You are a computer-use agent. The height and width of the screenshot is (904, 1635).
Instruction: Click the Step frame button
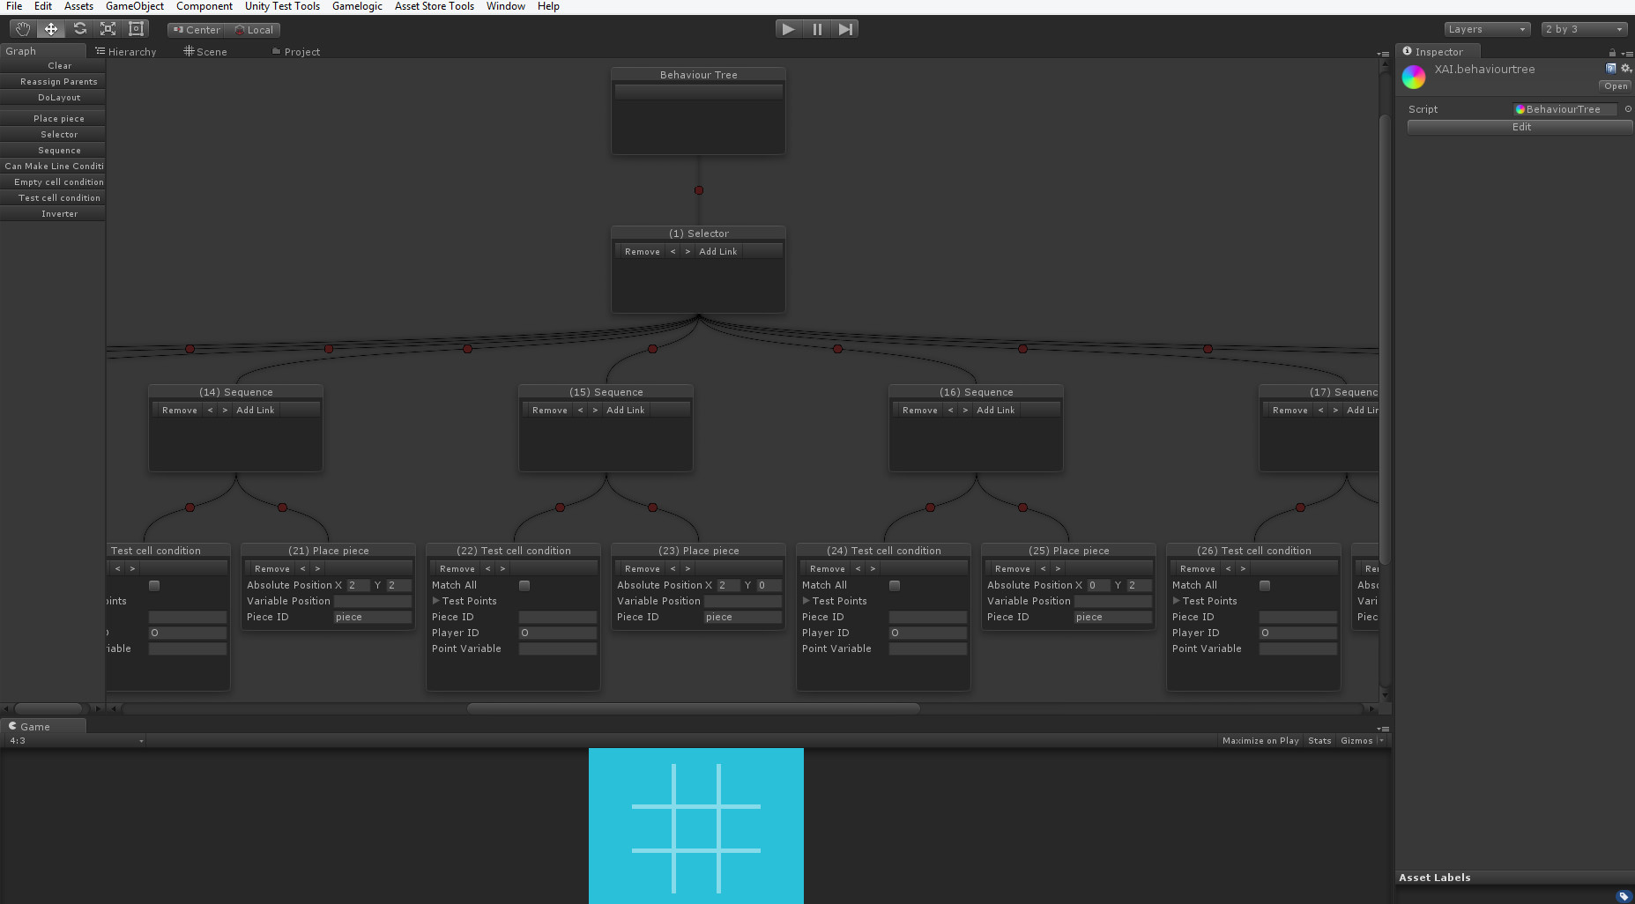(845, 29)
